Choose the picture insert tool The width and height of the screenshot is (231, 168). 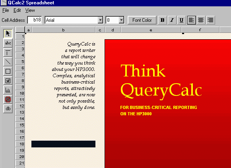point(8,80)
